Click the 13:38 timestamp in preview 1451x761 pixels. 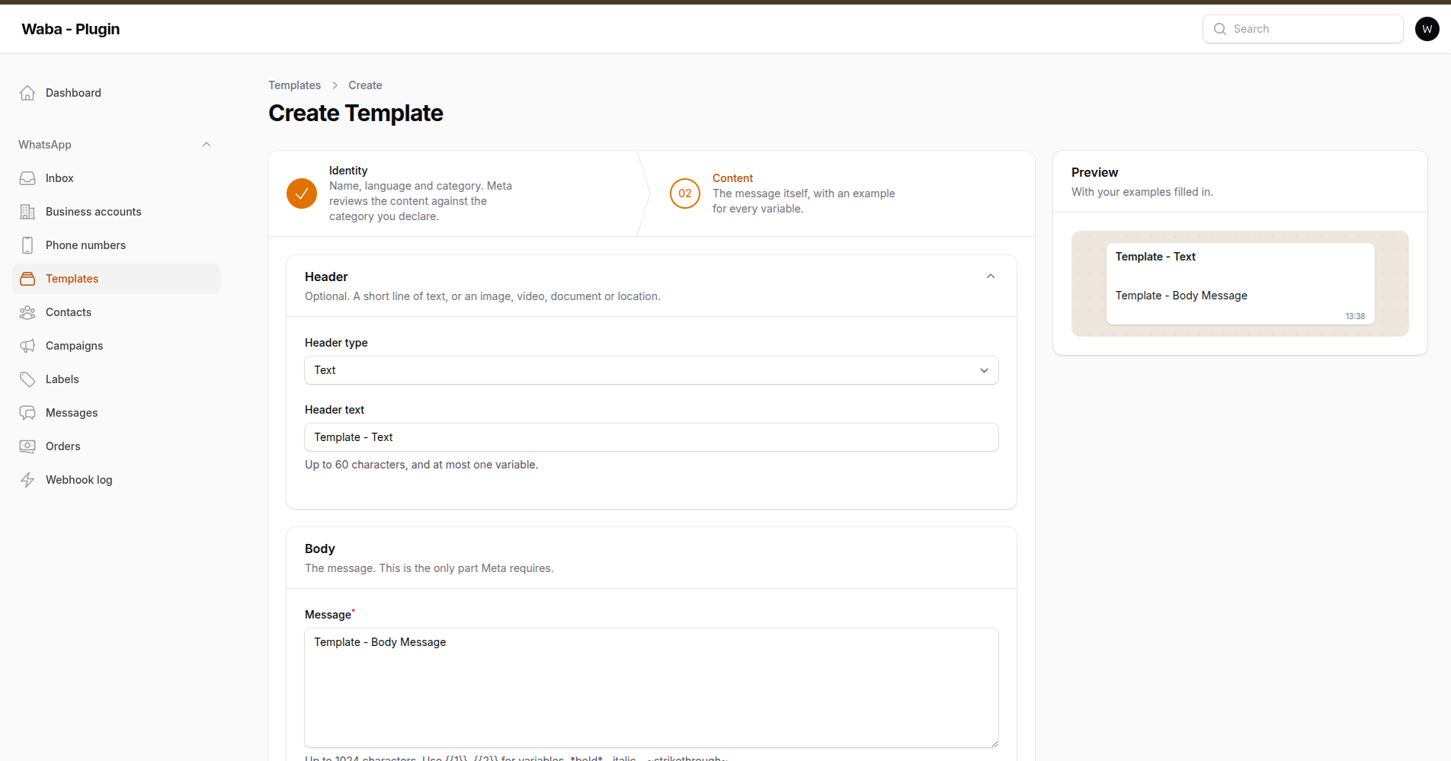click(x=1355, y=316)
